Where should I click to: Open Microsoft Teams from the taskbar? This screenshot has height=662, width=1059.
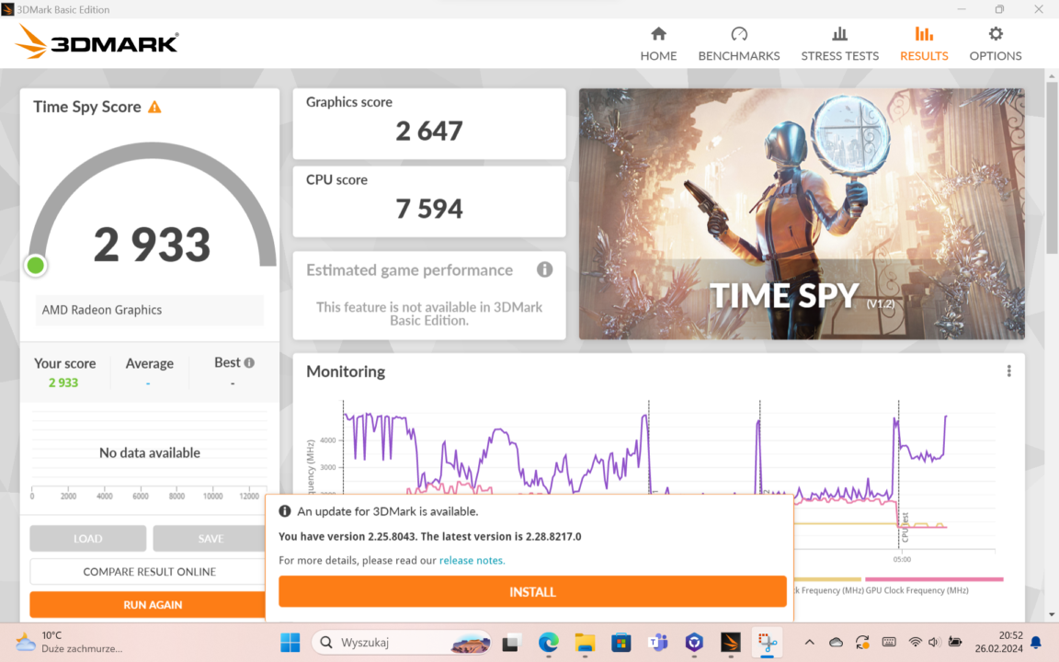tap(657, 643)
